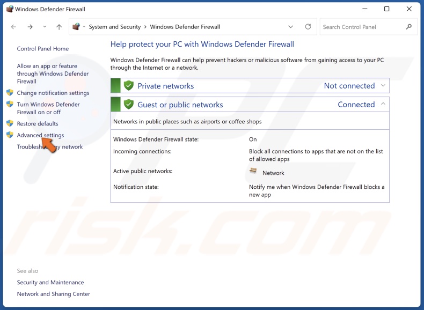Click the Up one level arrow

tap(59, 27)
